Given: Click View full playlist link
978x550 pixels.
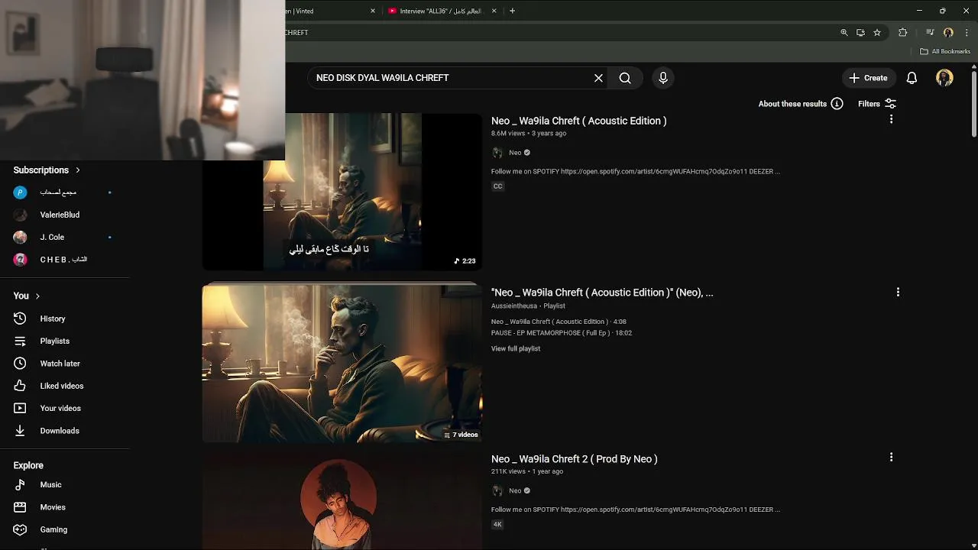Looking at the screenshot, I should pos(516,348).
